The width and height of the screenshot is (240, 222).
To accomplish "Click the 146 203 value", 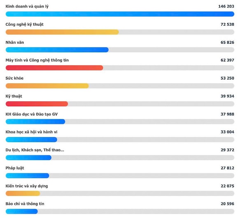I will (x=226, y=7).
